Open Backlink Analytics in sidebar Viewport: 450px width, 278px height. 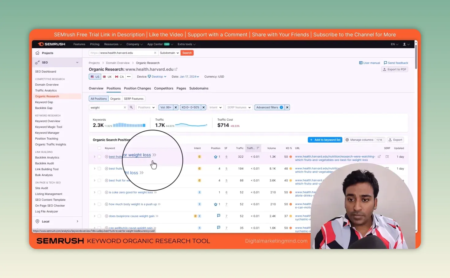click(47, 158)
